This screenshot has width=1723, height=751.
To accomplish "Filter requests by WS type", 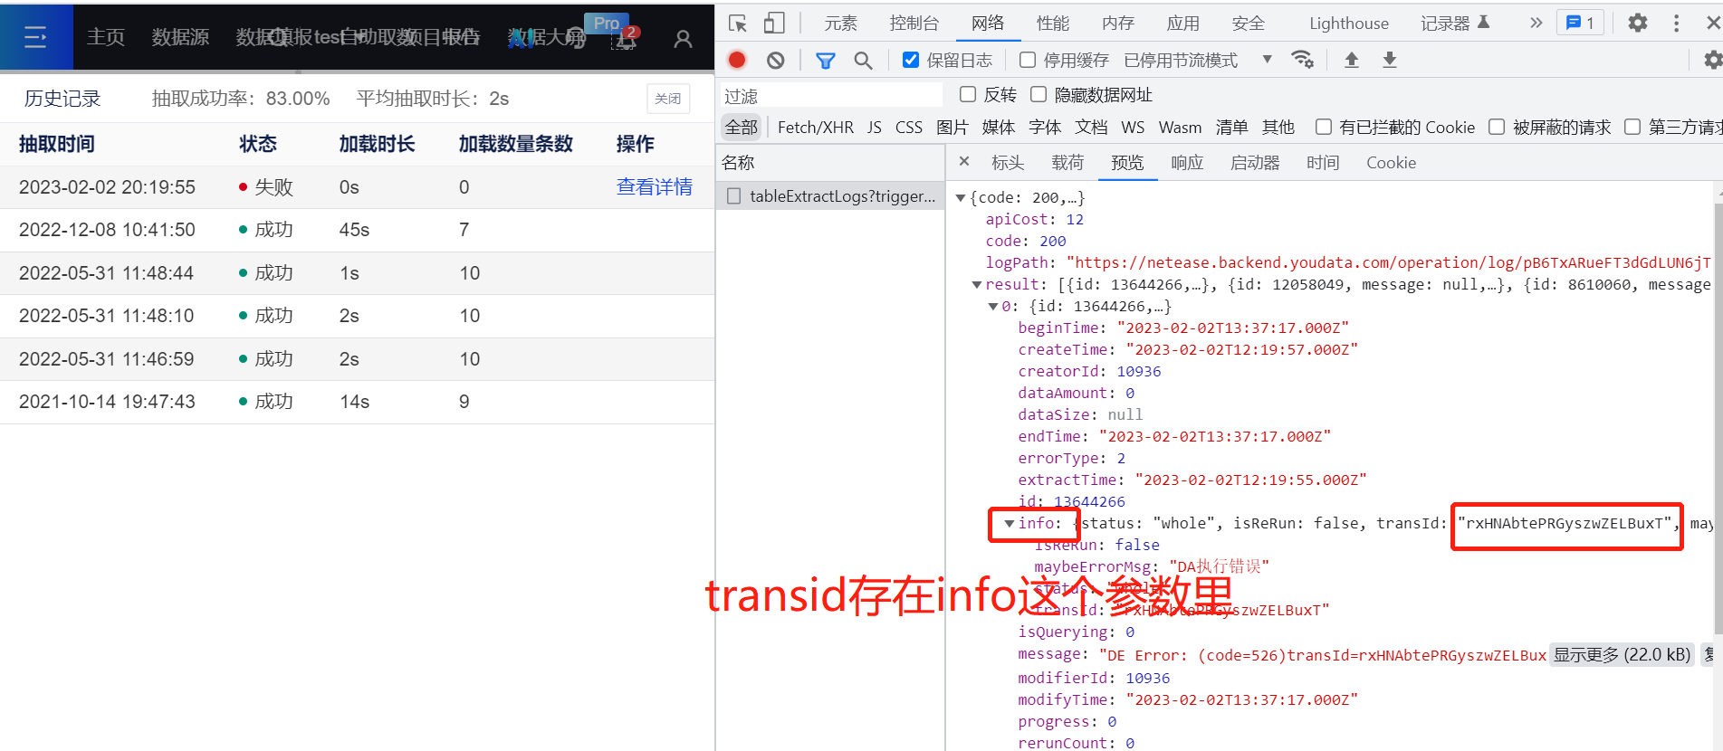I will (x=1133, y=128).
